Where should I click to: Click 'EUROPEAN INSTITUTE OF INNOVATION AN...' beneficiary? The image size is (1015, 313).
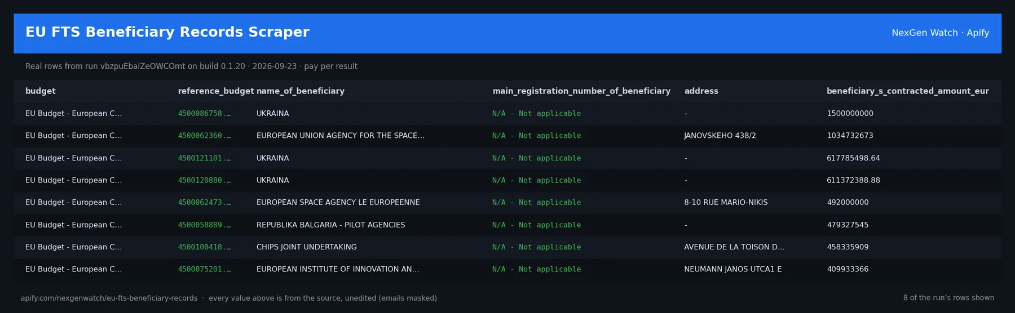pyautogui.click(x=337, y=269)
